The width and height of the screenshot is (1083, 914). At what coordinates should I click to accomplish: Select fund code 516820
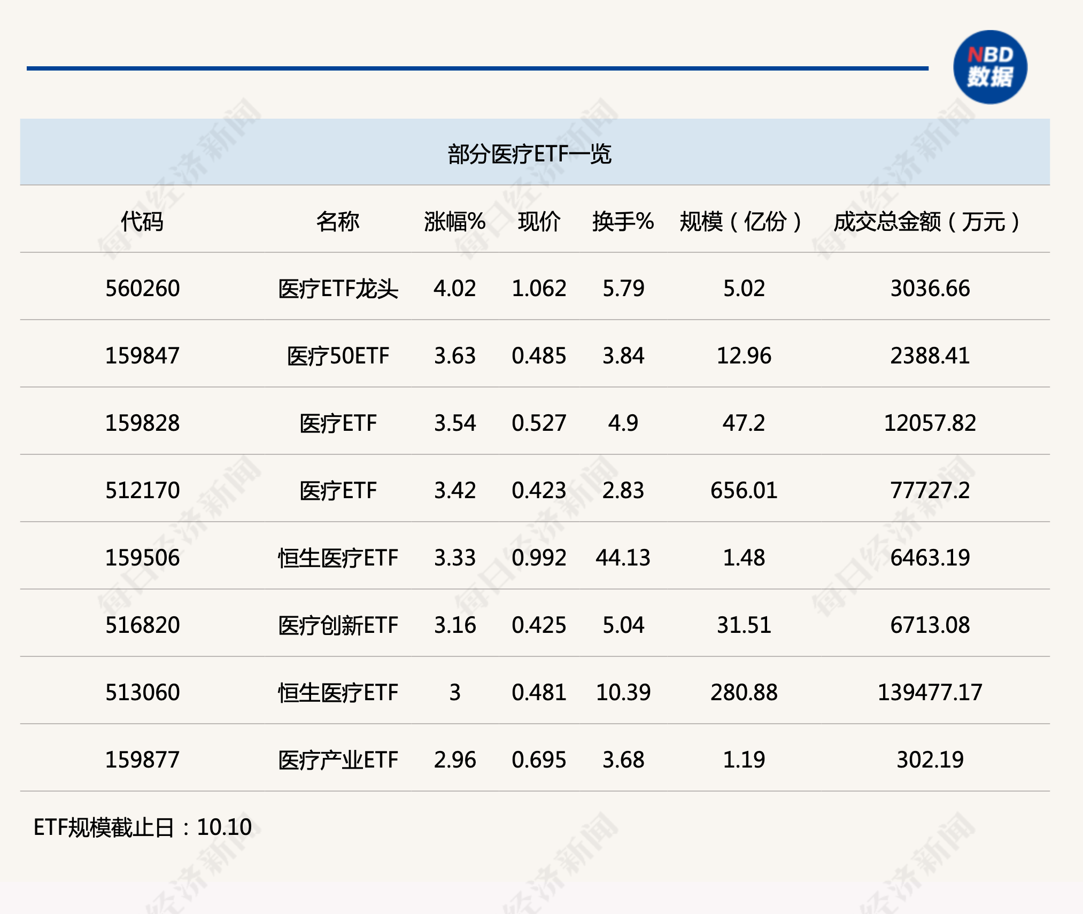tap(142, 625)
